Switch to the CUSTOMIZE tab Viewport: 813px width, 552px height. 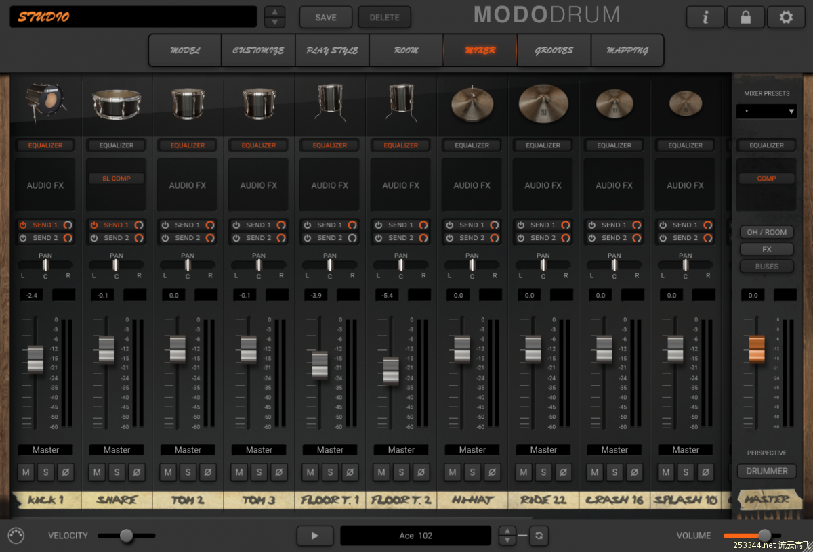click(258, 50)
